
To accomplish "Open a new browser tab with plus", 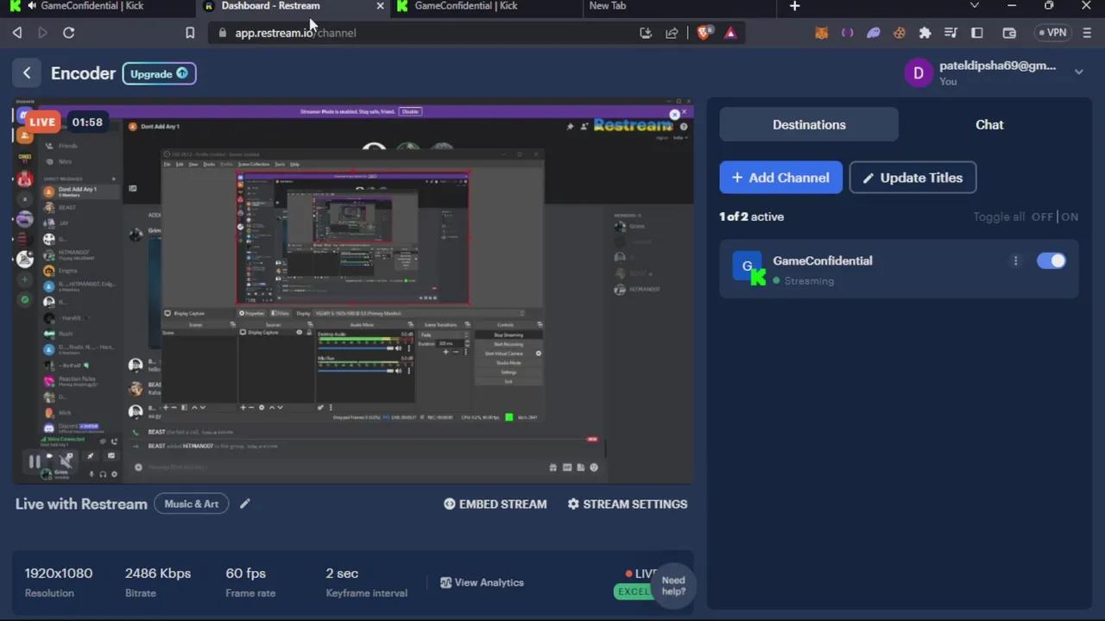I will coord(795,6).
